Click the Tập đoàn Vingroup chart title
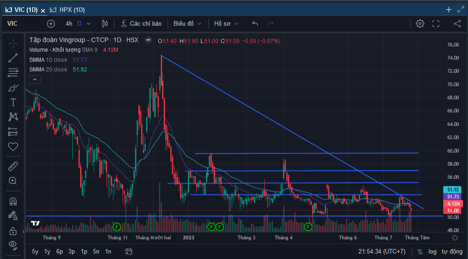This screenshot has width=468, height=259. [83, 40]
